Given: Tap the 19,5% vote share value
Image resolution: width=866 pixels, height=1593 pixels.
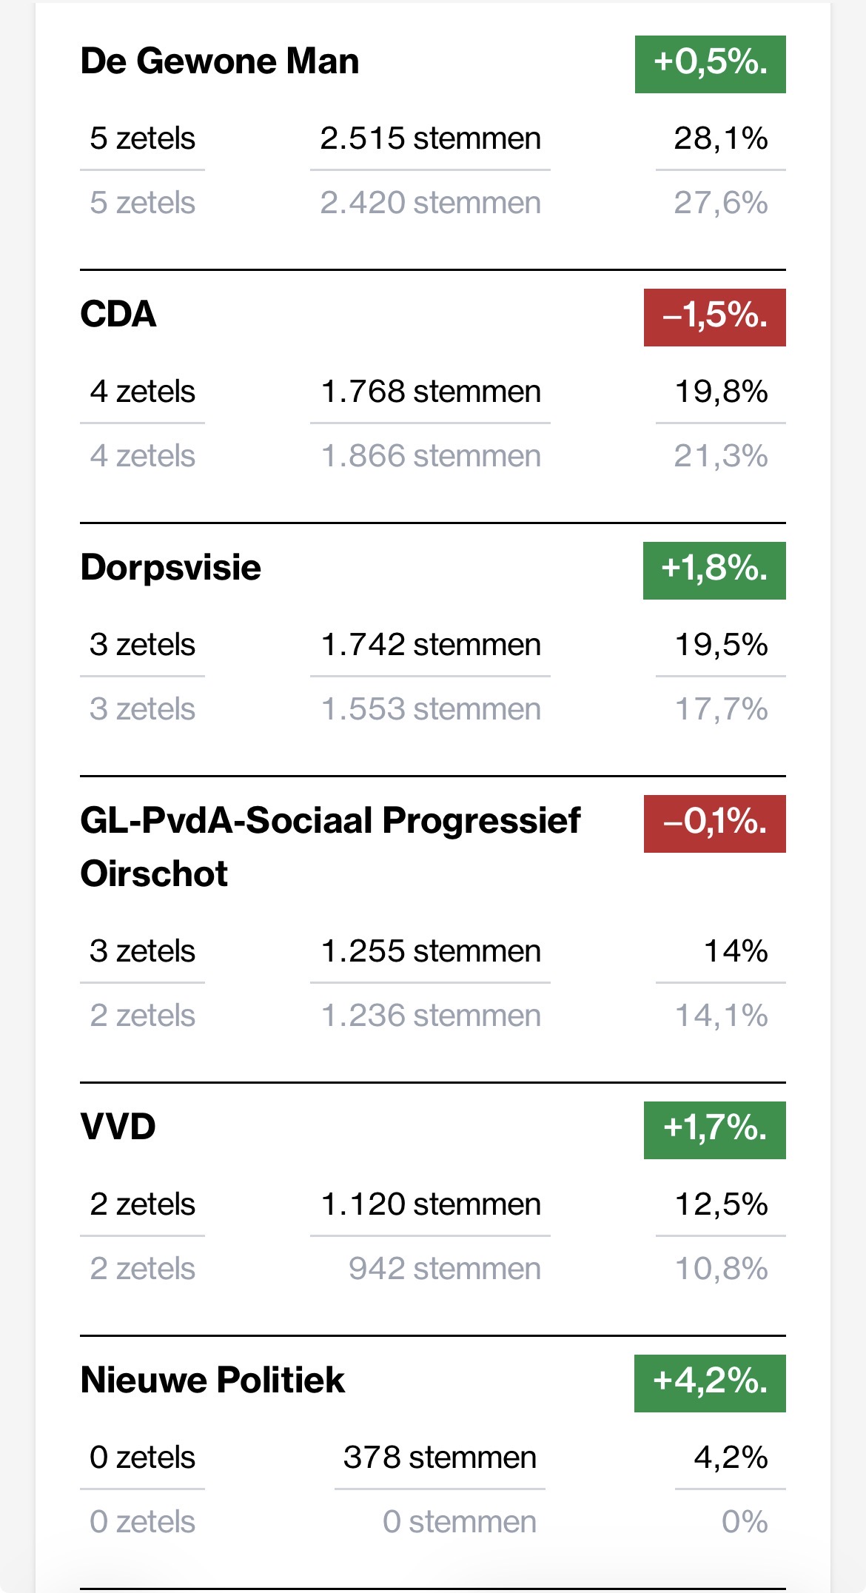Looking at the screenshot, I should 721,645.
